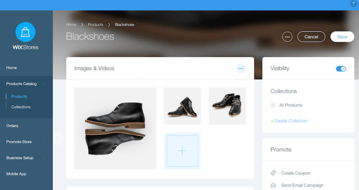Expand the Promote Store chevron
359x190 pixels.
45,142
